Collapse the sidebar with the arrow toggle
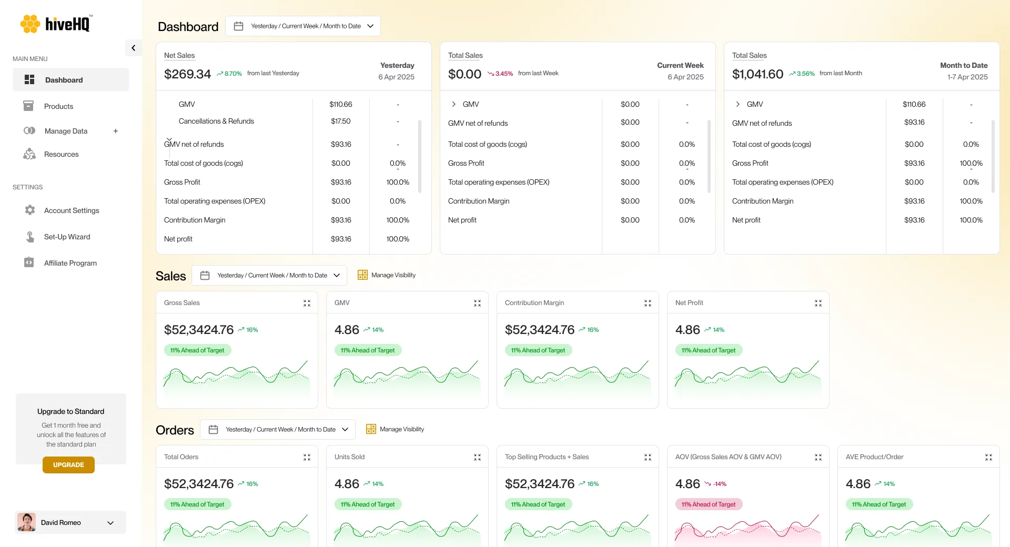The image size is (1010, 547). [133, 47]
